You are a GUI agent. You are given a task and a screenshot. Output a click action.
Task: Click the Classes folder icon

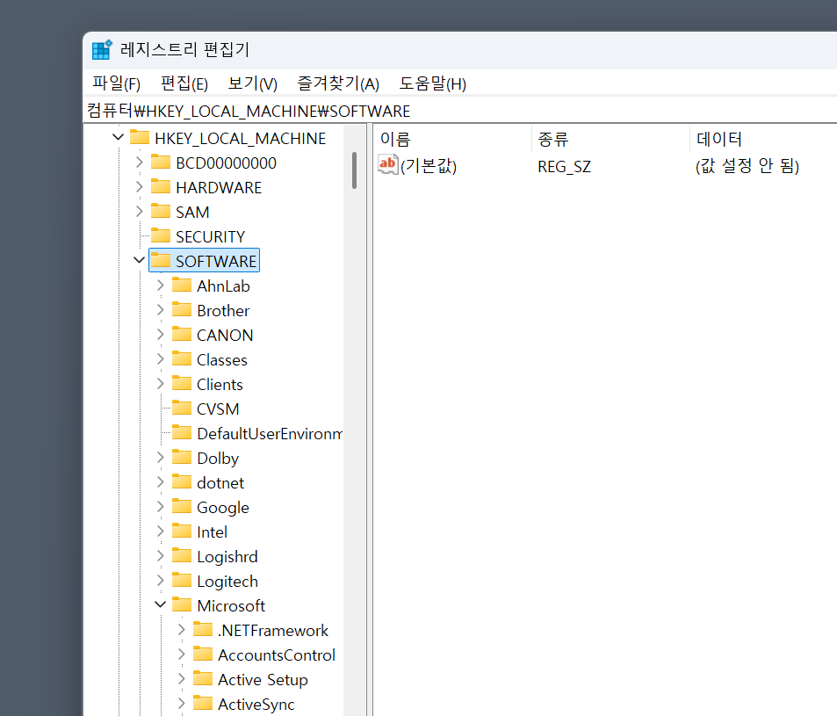point(182,358)
